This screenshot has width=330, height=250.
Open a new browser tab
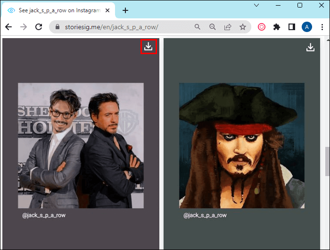click(125, 10)
